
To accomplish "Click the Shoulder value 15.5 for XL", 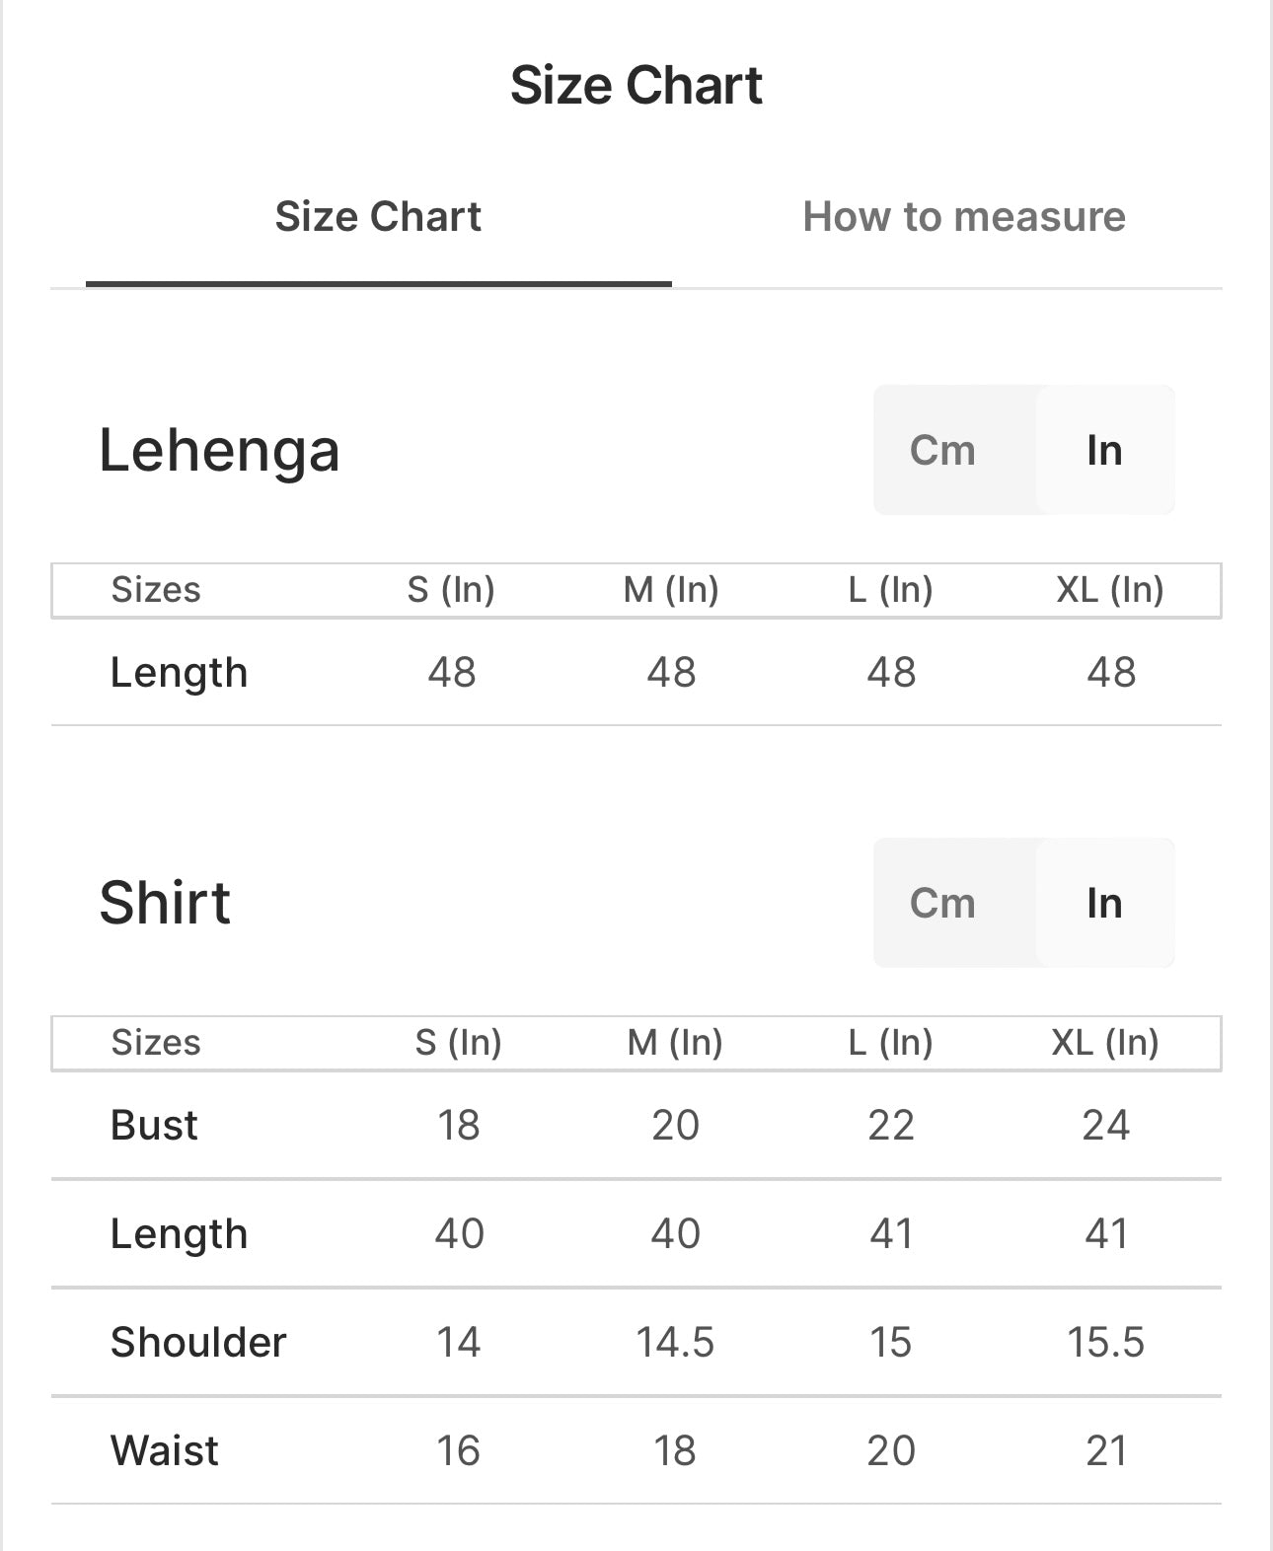I will point(1105,1343).
